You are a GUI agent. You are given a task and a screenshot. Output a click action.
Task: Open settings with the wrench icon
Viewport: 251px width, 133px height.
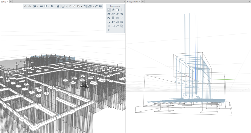point(96,6)
